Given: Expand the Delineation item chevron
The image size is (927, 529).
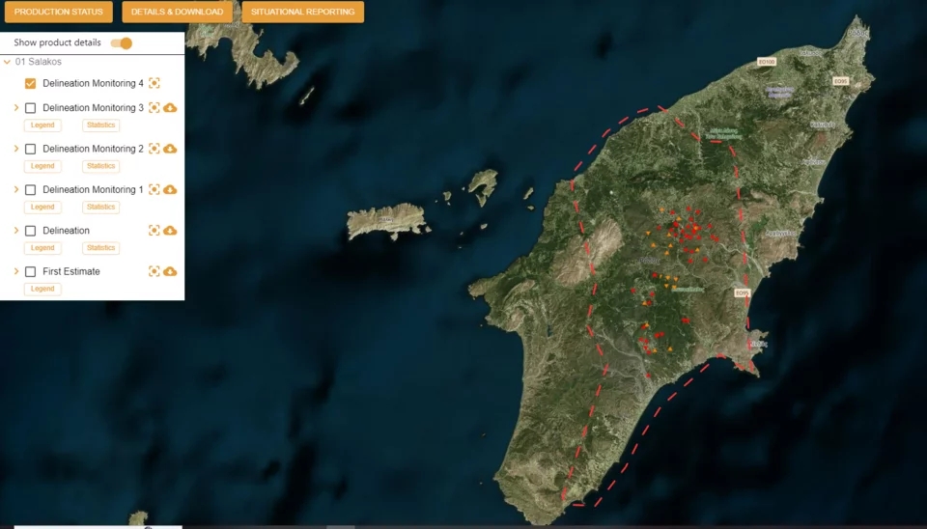Looking at the screenshot, I should [x=16, y=230].
